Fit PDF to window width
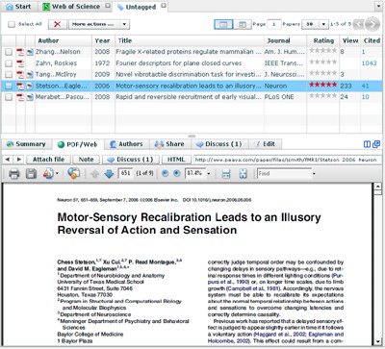This screenshot has width=385, height=349. pyautogui.click(x=226, y=174)
